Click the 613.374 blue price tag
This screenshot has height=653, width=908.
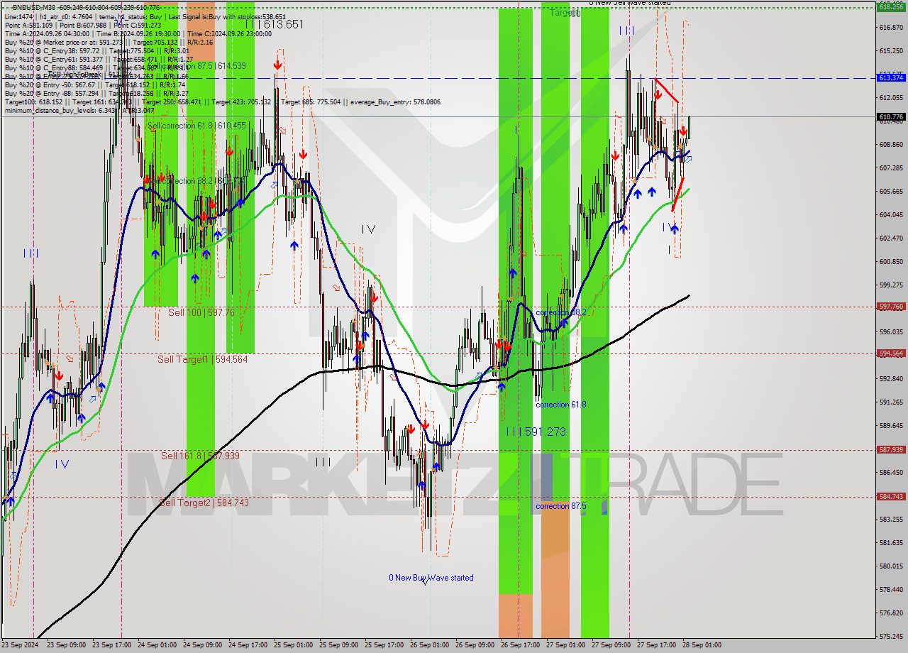tap(891, 77)
